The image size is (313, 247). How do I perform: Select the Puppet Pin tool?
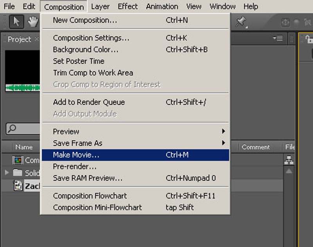(240, 22)
